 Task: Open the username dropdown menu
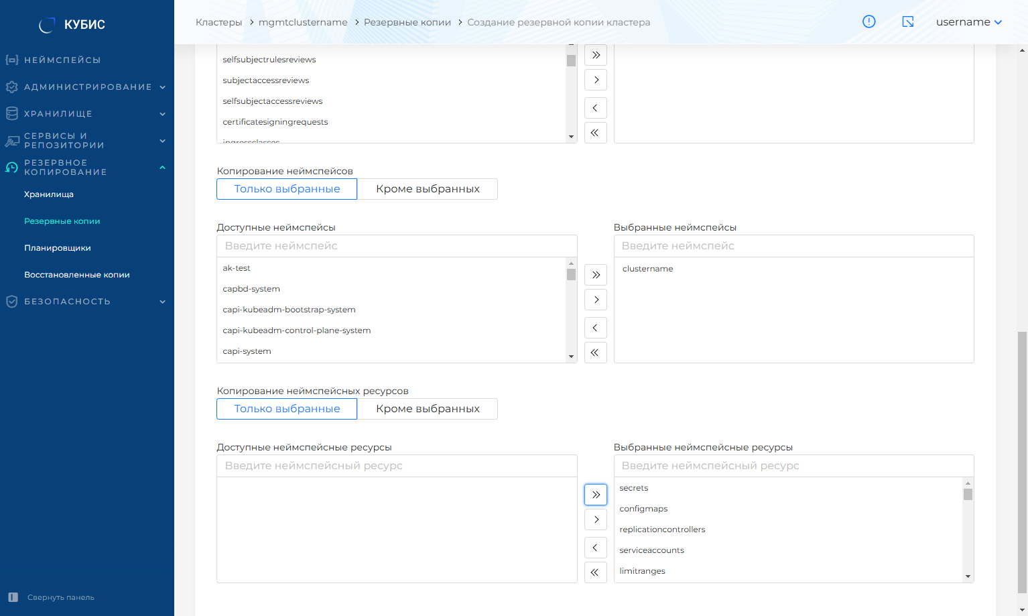(x=968, y=22)
